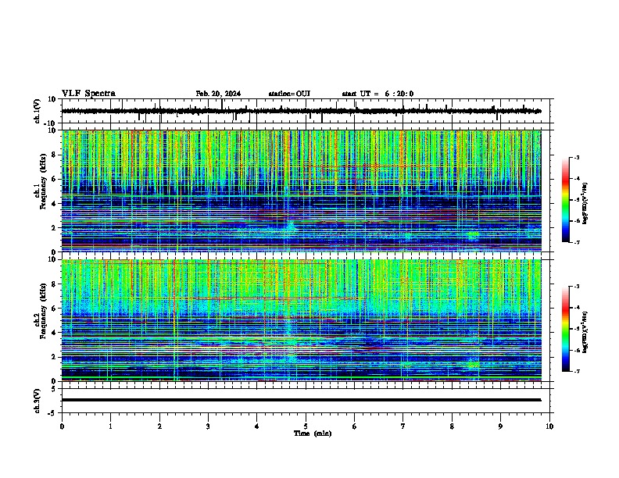Click the "2" kHz tick on ch.1 frequency axis
Viewport: 619px width, 478px height.
click(x=54, y=228)
